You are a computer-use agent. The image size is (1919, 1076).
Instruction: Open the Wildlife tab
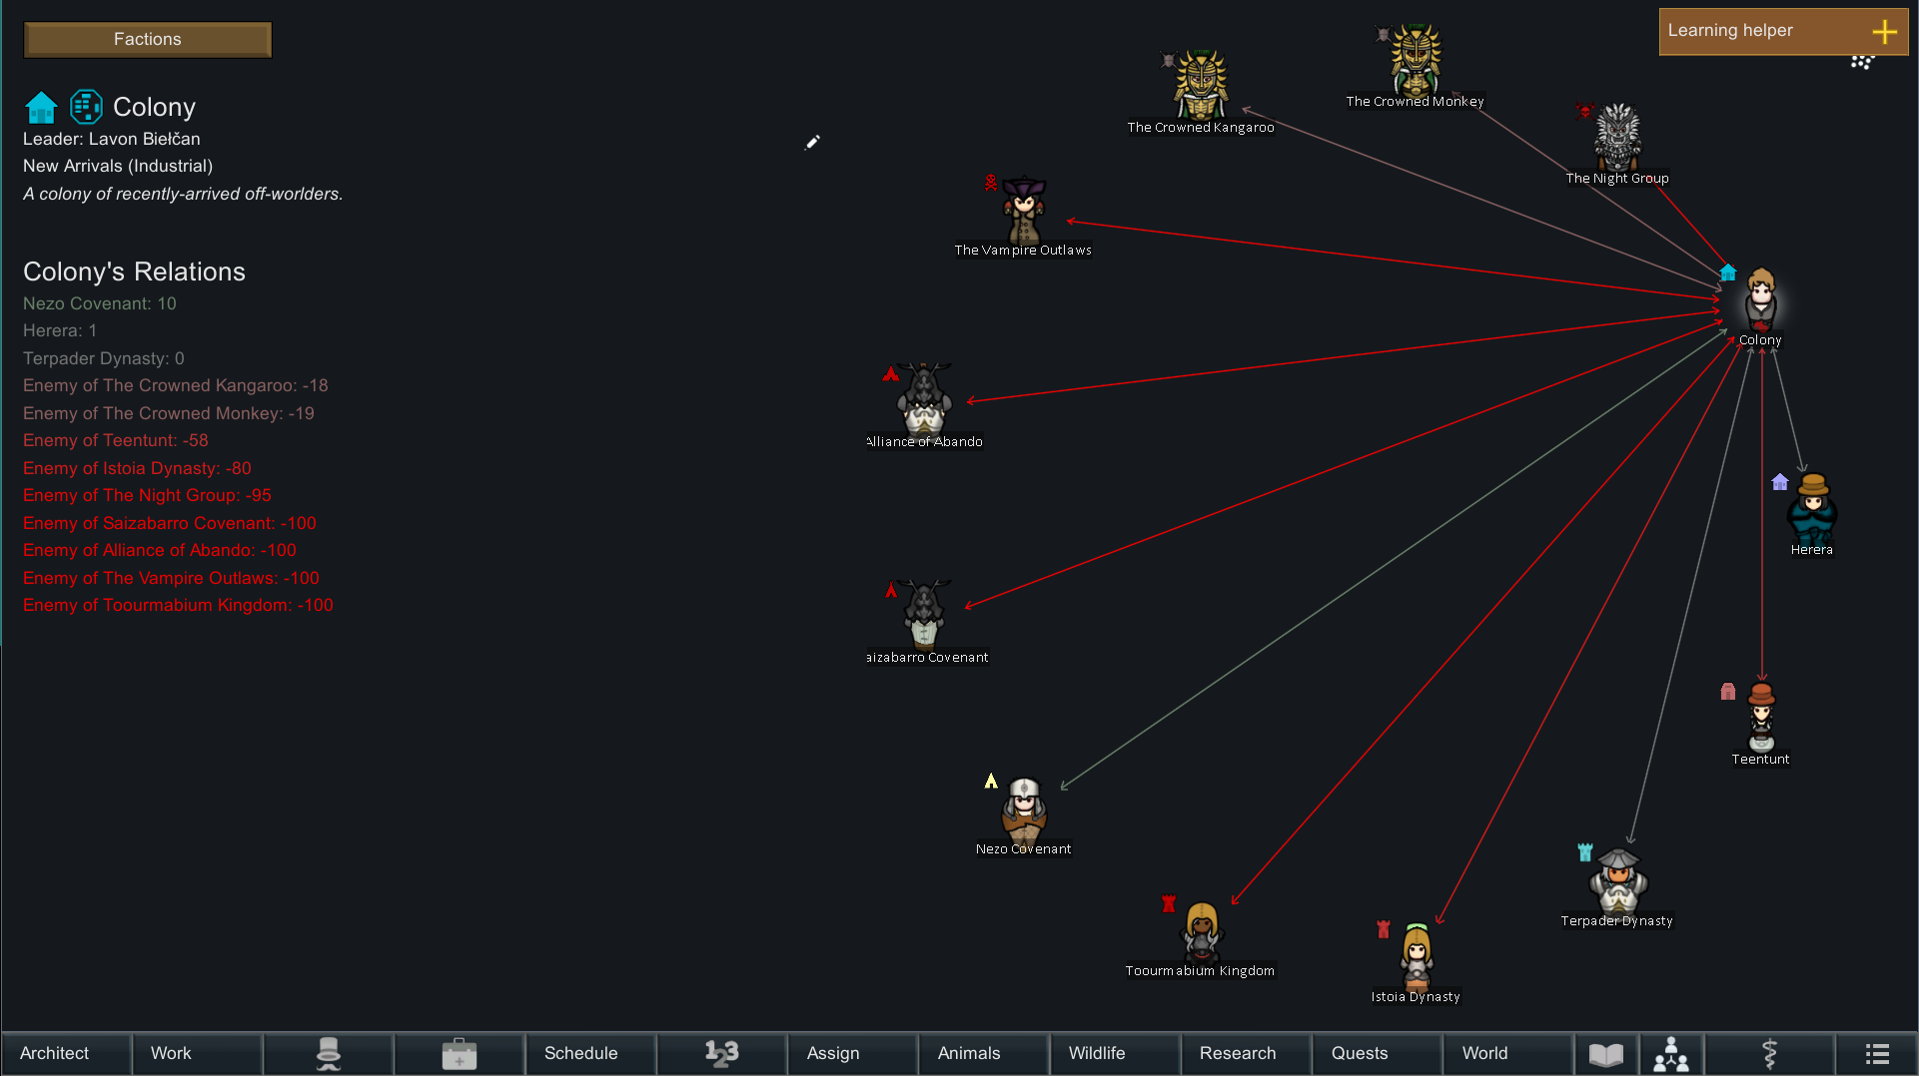click(x=1114, y=1054)
